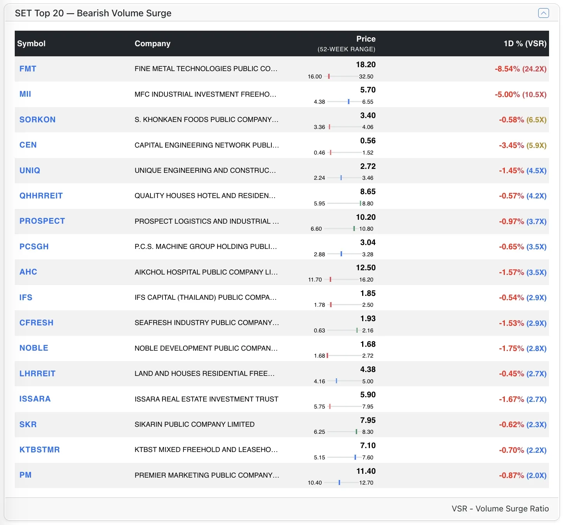Sort by the 1D % (VSR) header
This screenshot has width=563, height=525.
point(525,43)
